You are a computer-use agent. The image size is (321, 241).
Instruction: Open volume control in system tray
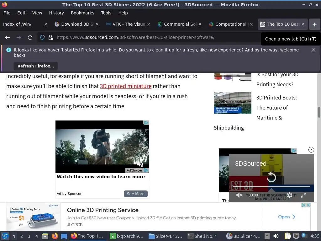[276, 236]
